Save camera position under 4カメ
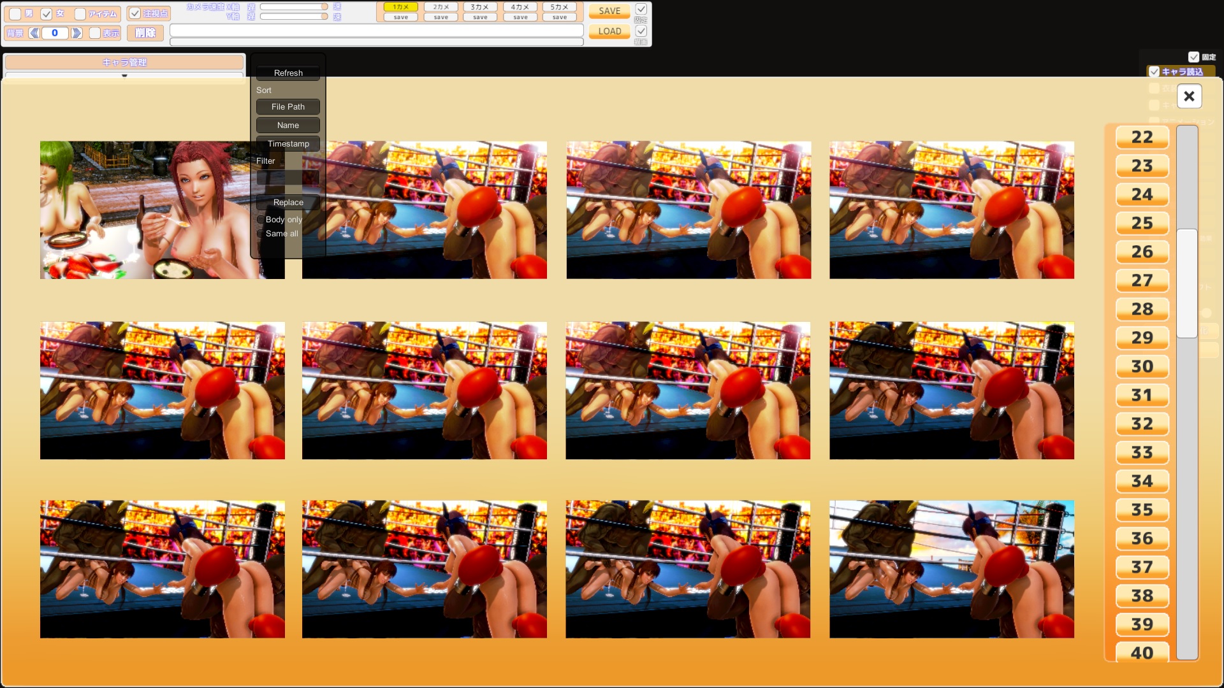Screen dimensions: 1224x688 [x=520, y=17]
